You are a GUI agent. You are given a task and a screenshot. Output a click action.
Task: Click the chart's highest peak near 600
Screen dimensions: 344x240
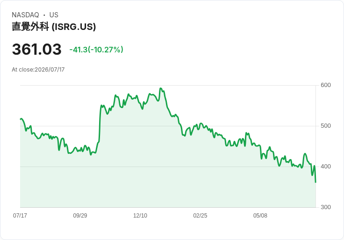(x=161, y=88)
